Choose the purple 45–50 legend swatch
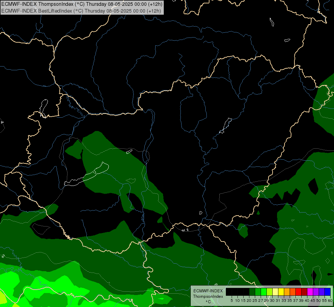The height and width of the screenshot is (307, 334). (316, 292)
